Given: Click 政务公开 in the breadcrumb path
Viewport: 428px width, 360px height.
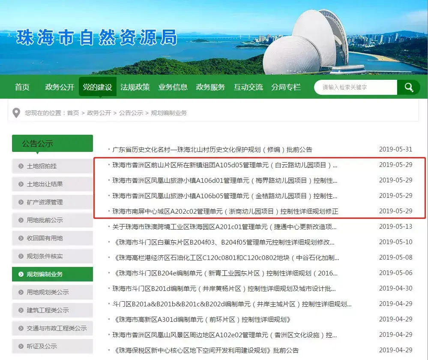Looking at the screenshot, I should [x=99, y=113].
